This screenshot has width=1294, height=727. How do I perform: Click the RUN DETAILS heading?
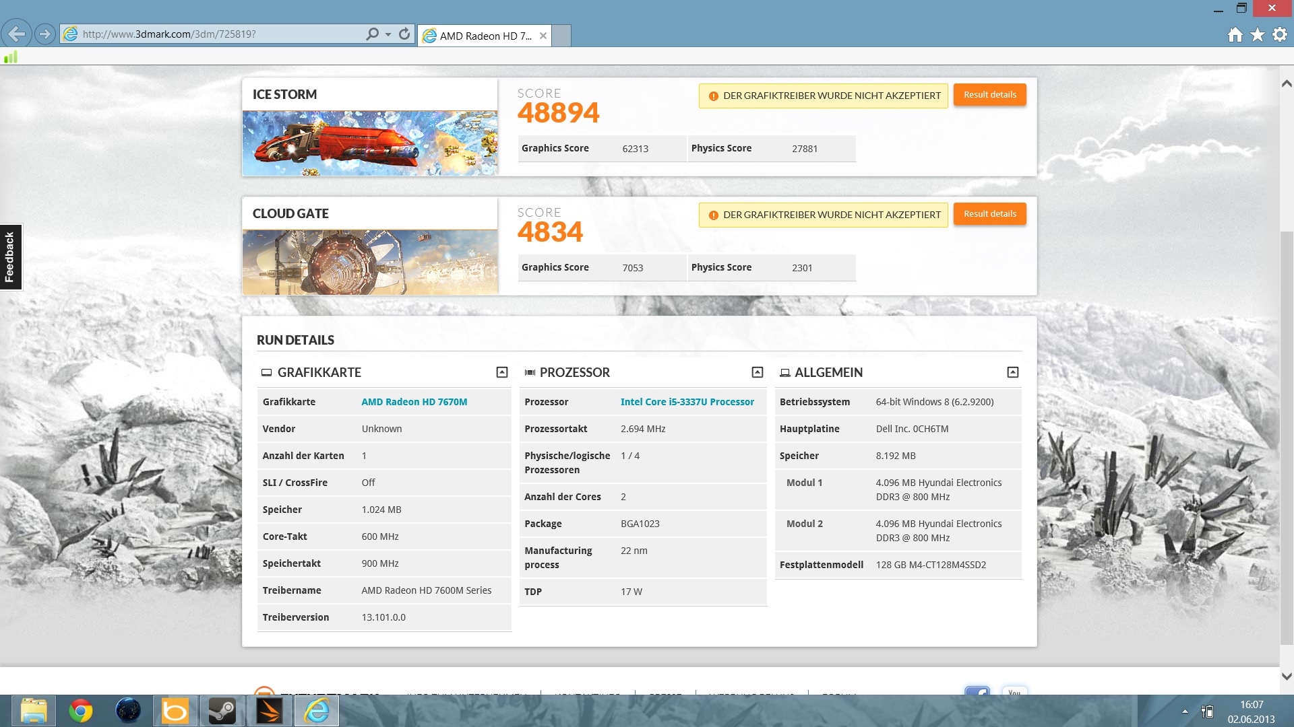pyautogui.click(x=295, y=341)
